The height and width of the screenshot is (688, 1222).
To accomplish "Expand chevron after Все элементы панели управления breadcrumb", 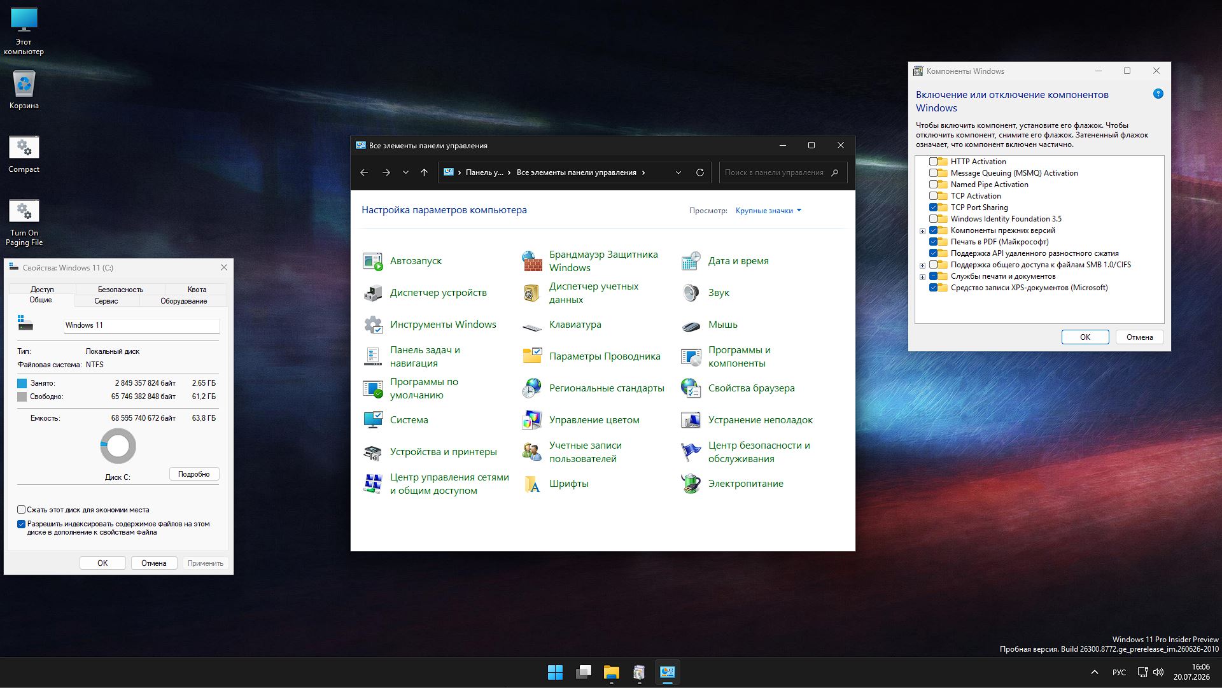I will coord(643,172).
